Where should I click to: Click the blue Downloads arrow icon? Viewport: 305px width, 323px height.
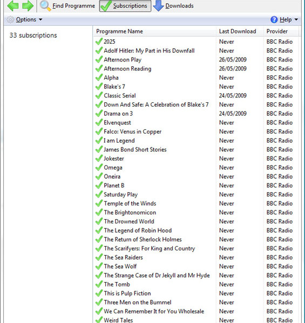pyautogui.click(x=158, y=6)
